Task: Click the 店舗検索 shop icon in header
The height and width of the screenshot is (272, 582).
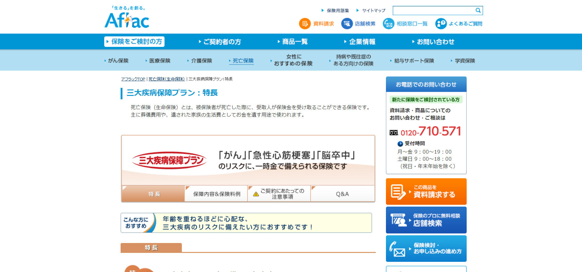Action: click(347, 24)
